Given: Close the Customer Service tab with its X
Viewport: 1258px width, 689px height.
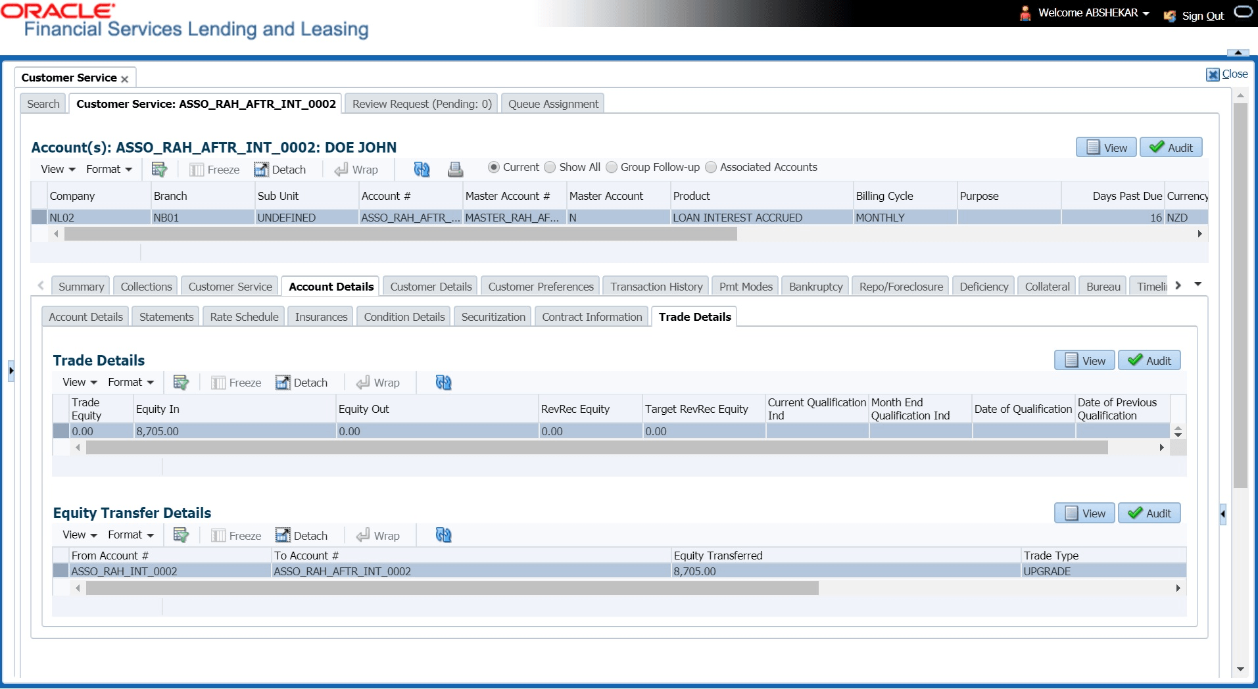Looking at the screenshot, I should tap(124, 79).
